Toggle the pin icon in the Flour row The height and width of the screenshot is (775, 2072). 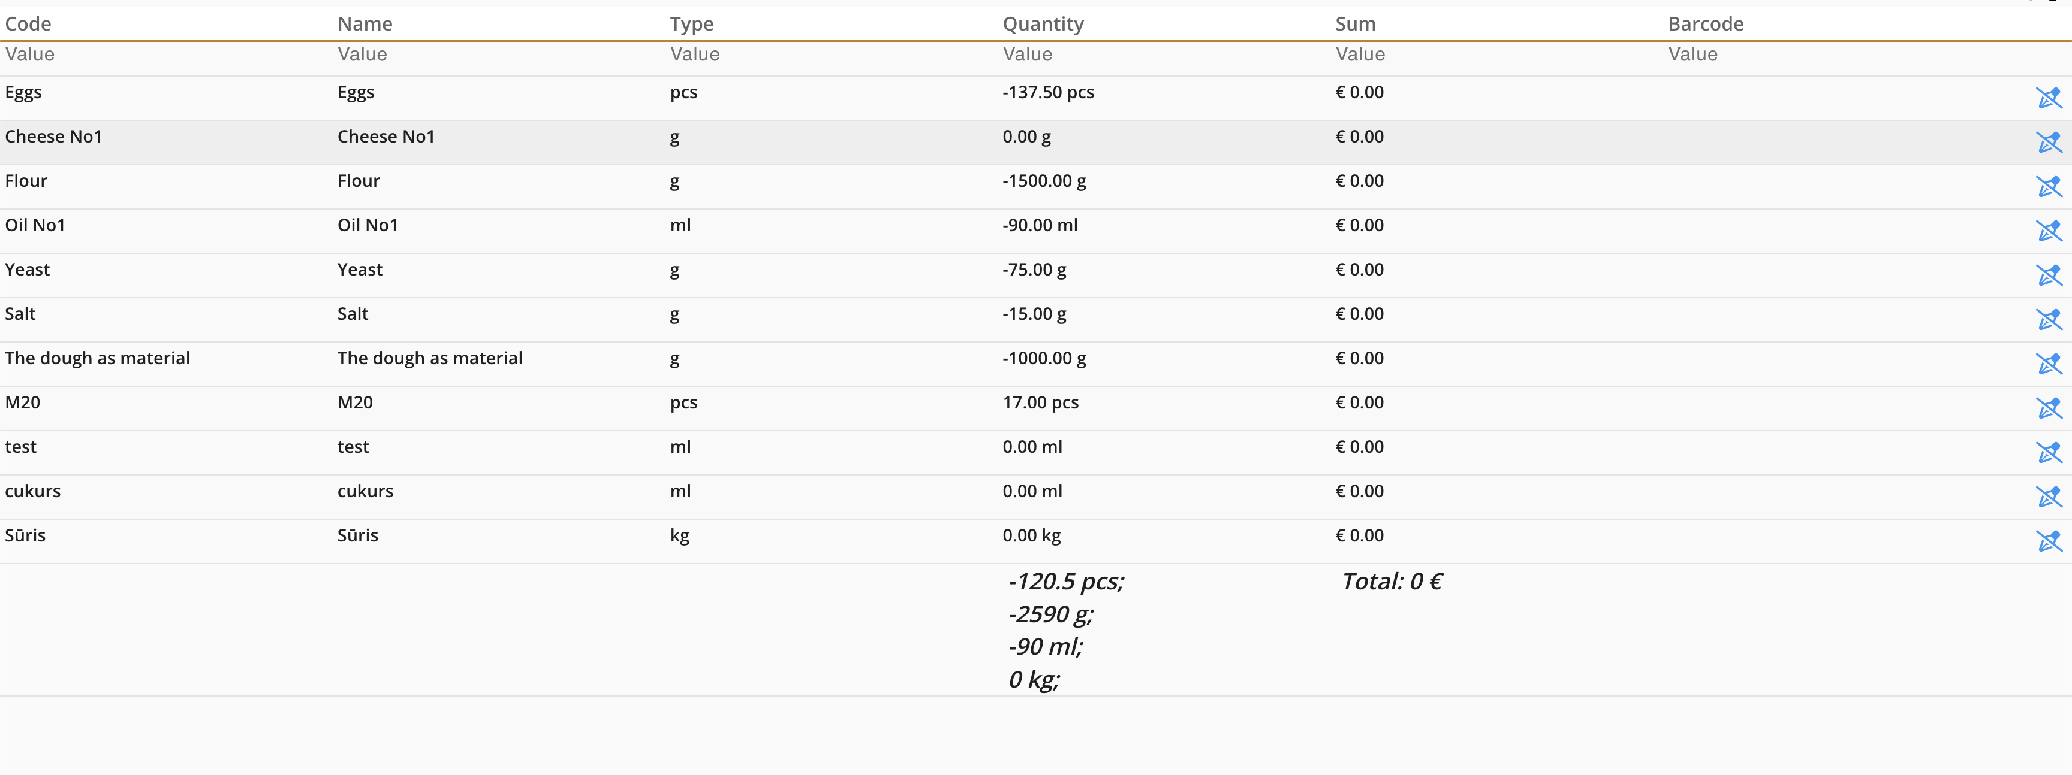[x=2048, y=186]
